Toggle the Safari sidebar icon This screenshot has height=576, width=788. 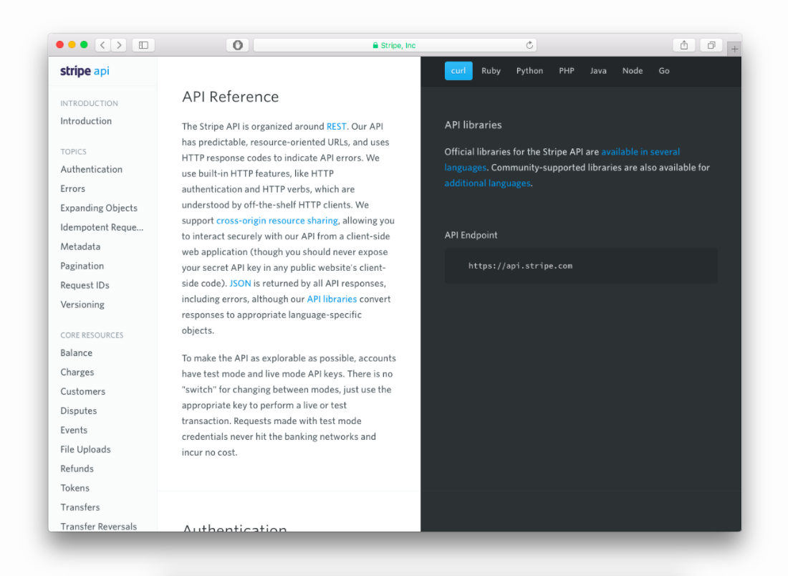[143, 44]
